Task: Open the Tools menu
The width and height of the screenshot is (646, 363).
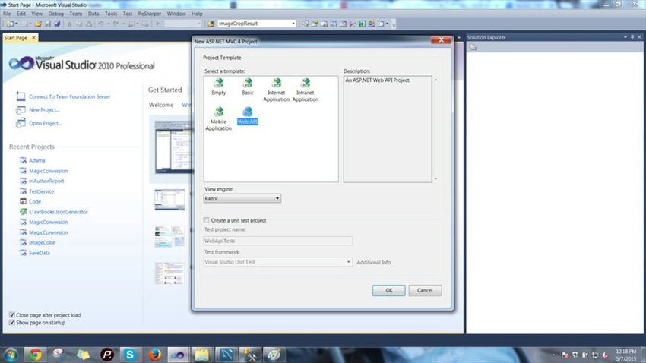Action: point(111,14)
